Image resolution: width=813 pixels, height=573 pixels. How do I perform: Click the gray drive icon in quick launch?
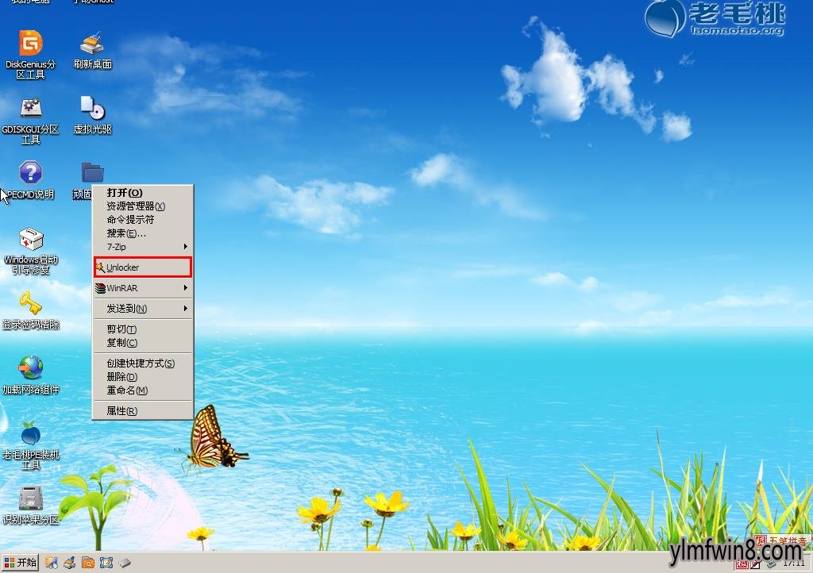tap(125, 563)
